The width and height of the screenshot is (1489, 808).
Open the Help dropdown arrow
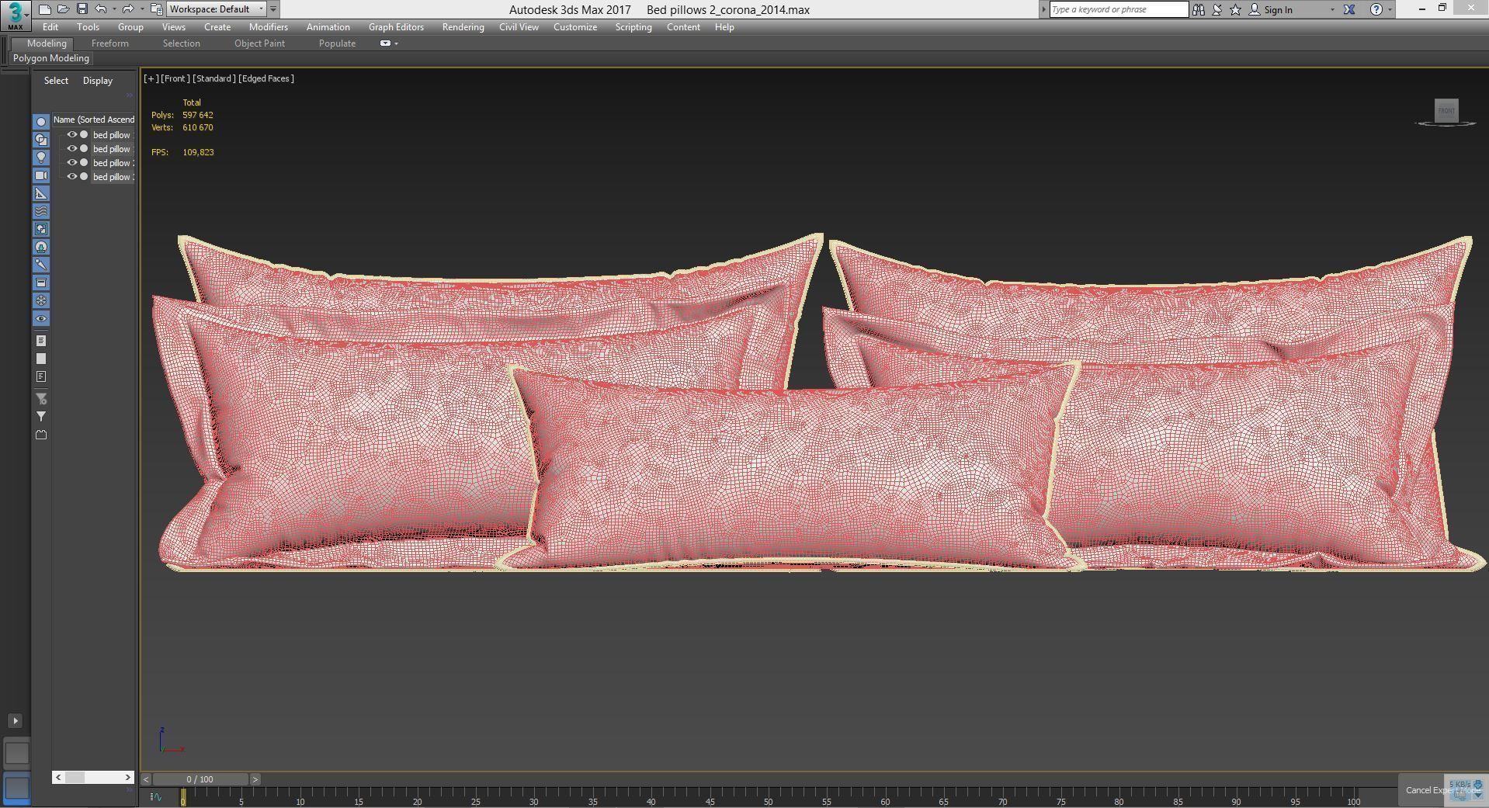pyautogui.click(x=1389, y=9)
